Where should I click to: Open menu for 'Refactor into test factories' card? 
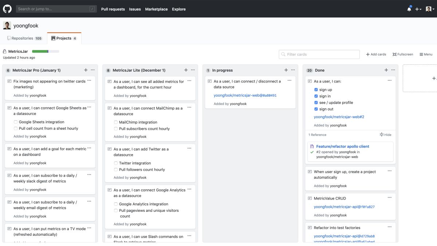(x=390, y=227)
